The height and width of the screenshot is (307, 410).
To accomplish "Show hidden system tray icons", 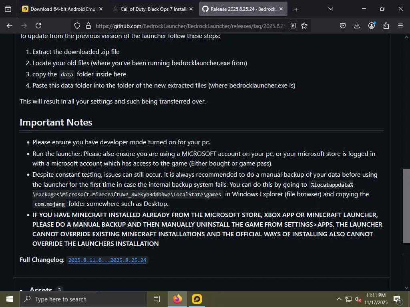I will click(339, 299).
